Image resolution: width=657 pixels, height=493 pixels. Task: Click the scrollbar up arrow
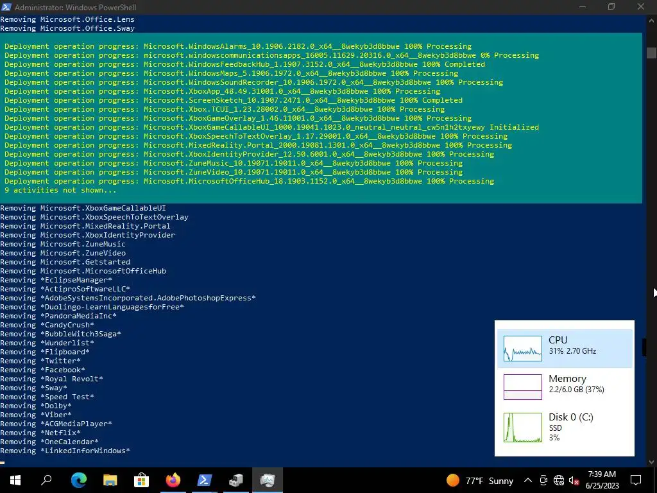[x=651, y=19]
